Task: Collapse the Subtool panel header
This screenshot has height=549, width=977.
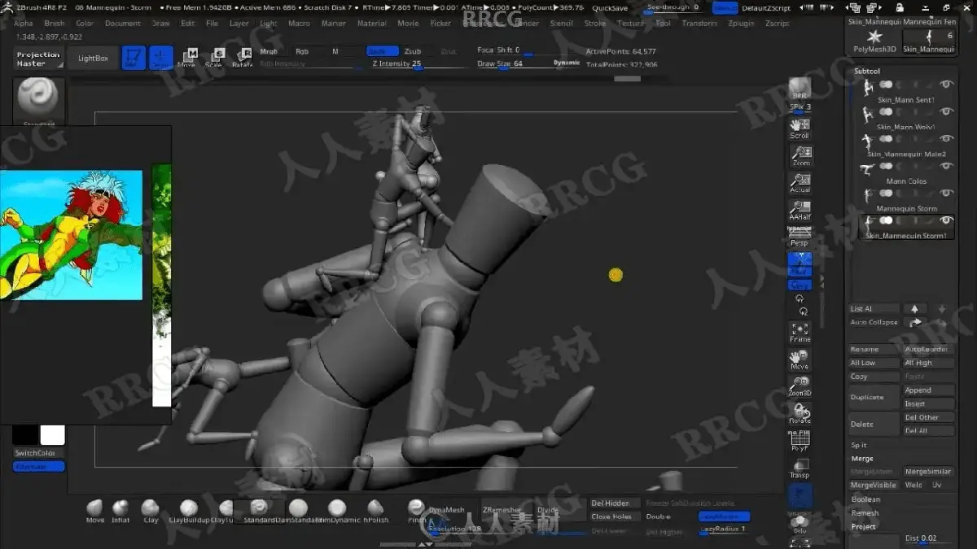Action: (x=867, y=71)
